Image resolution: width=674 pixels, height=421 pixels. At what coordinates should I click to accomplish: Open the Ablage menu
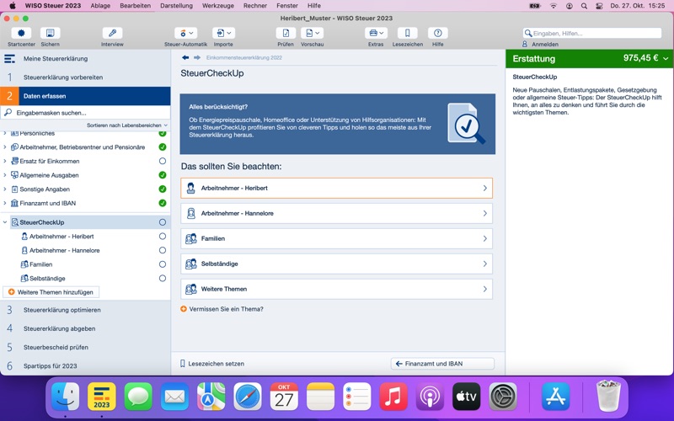click(100, 6)
